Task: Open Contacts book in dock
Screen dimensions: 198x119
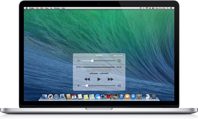Action: tap(68, 97)
